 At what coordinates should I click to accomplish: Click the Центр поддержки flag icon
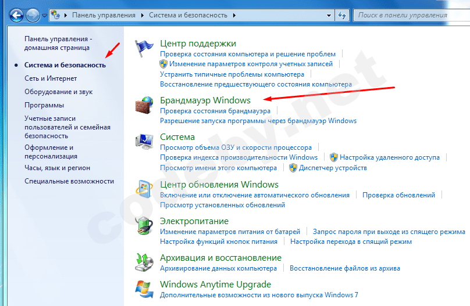[143, 48]
